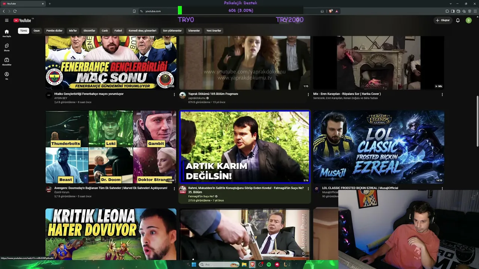
Task: Reload the page with the refresh icon
Action: pos(15,11)
